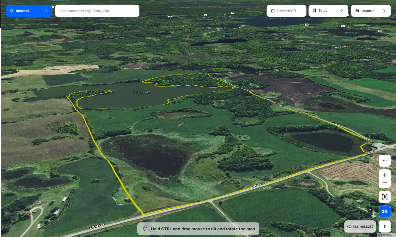Click the fit-to-bounds frame icon

pos(384,197)
